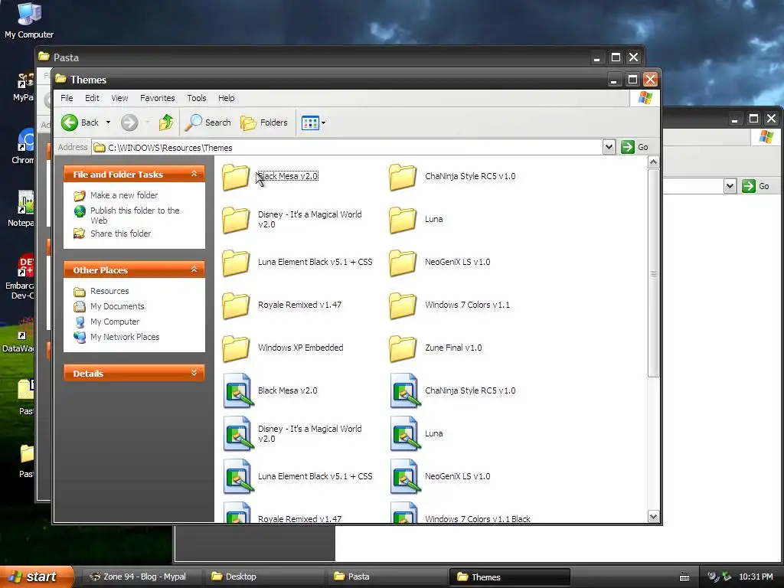Open Search with the magnifier icon

click(x=207, y=122)
